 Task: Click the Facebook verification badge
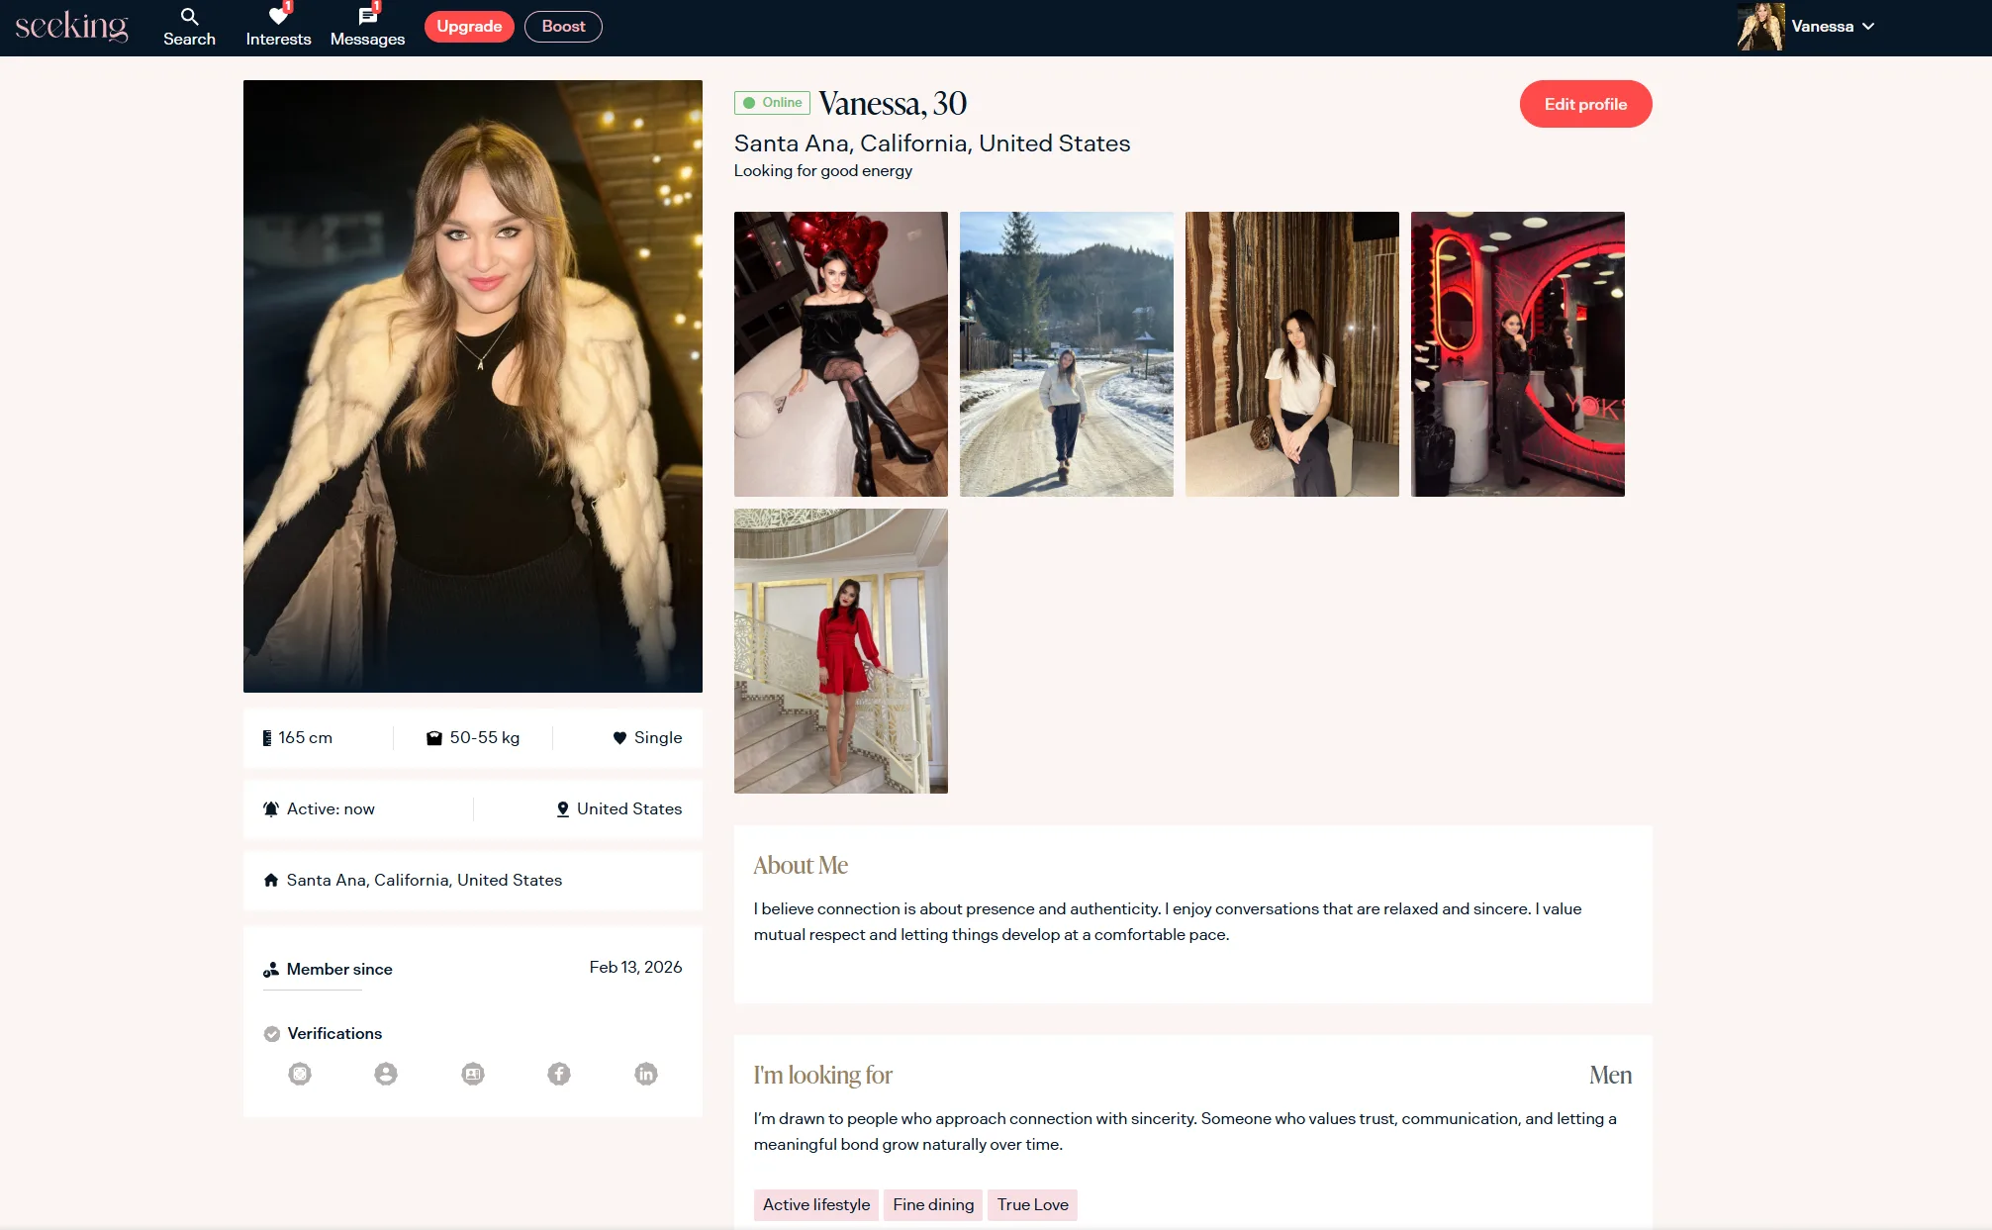(x=559, y=1074)
